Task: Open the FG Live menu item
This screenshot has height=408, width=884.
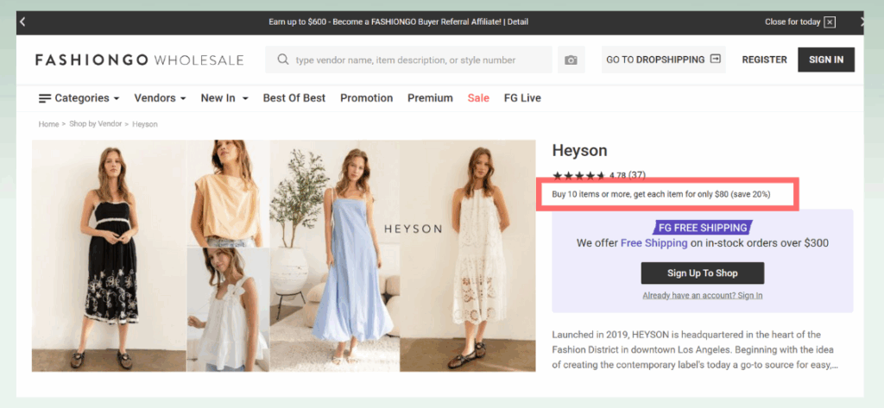Action: tap(522, 98)
